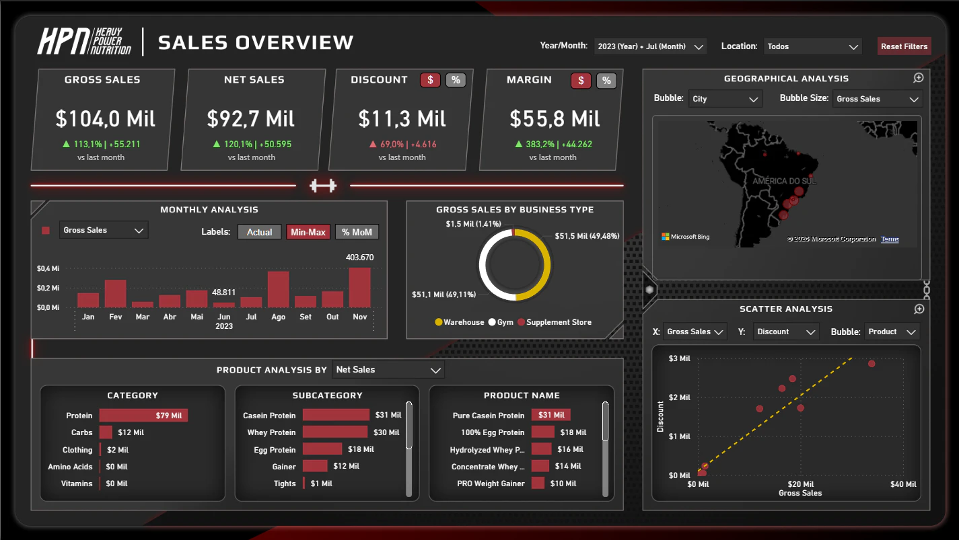
Task: Click the hexagon arrow panel toggle
Action: 649,290
